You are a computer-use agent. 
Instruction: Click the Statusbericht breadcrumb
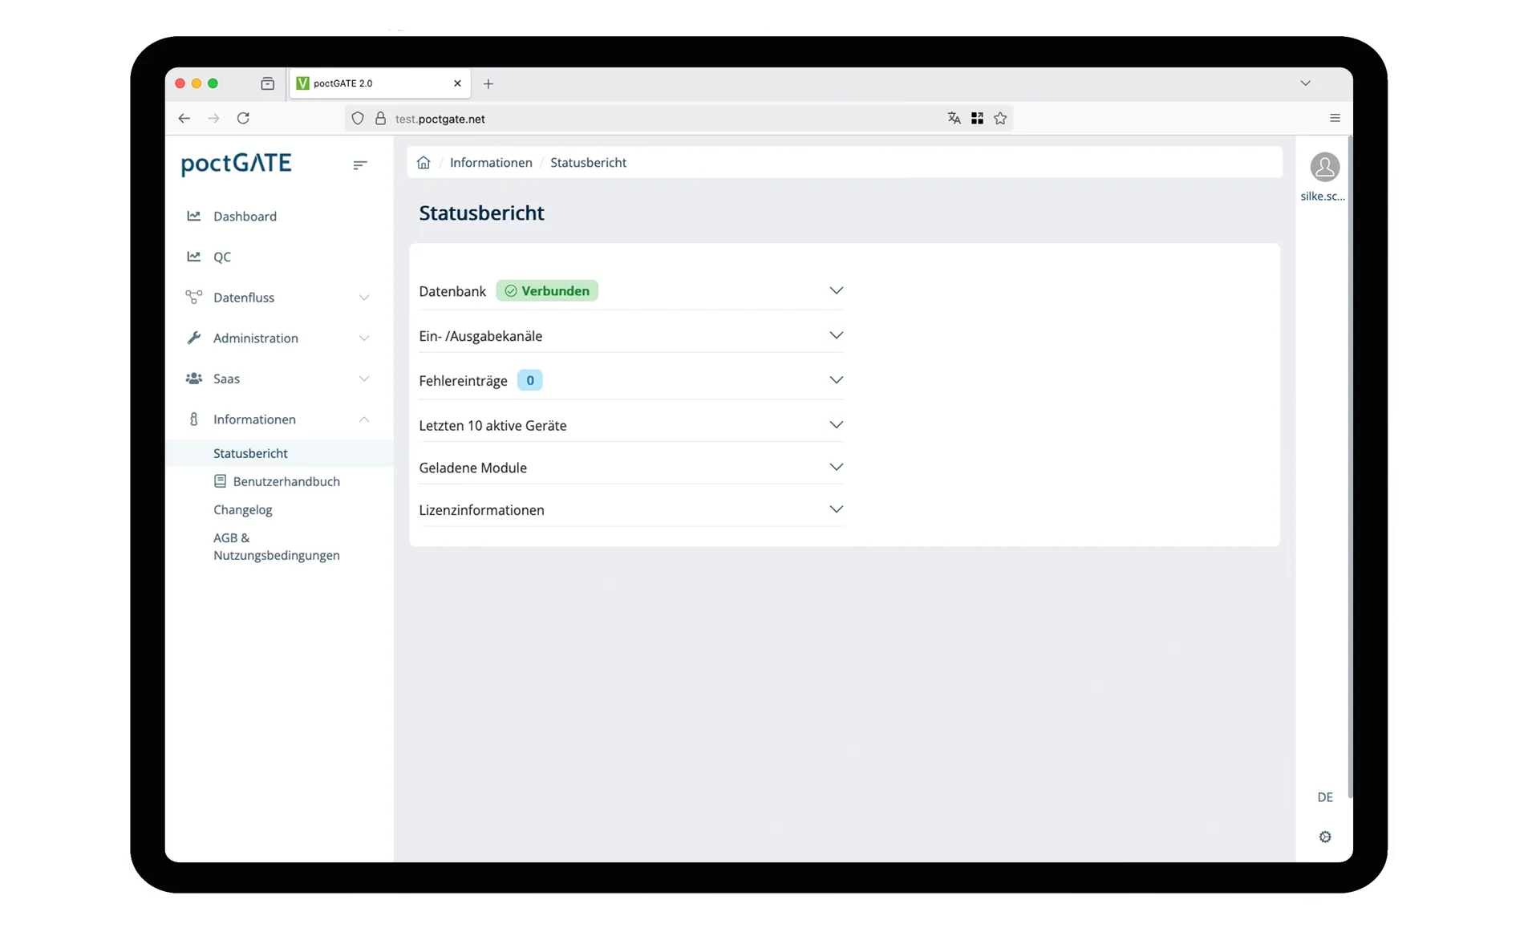coord(588,163)
